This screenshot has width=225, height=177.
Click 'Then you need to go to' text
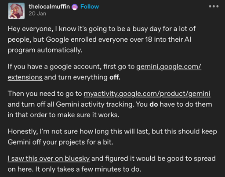[x=45, y=94]
